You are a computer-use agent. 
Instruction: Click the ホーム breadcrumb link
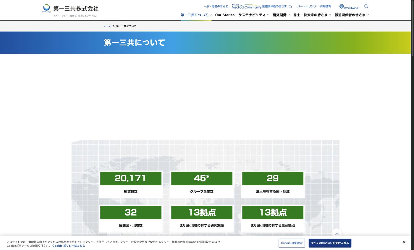(107, 26)
